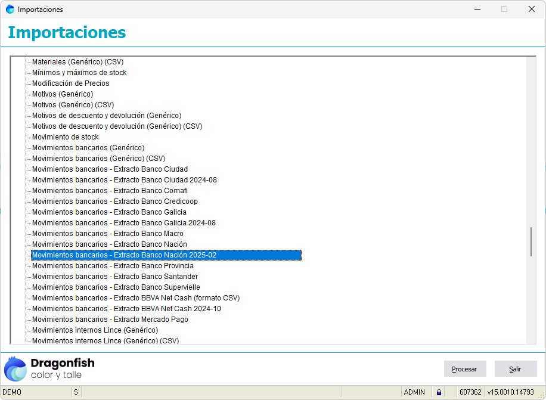546x400 pixels.
Task: Select Mínimos y máximos de stock
Action: tap(79, 73)
